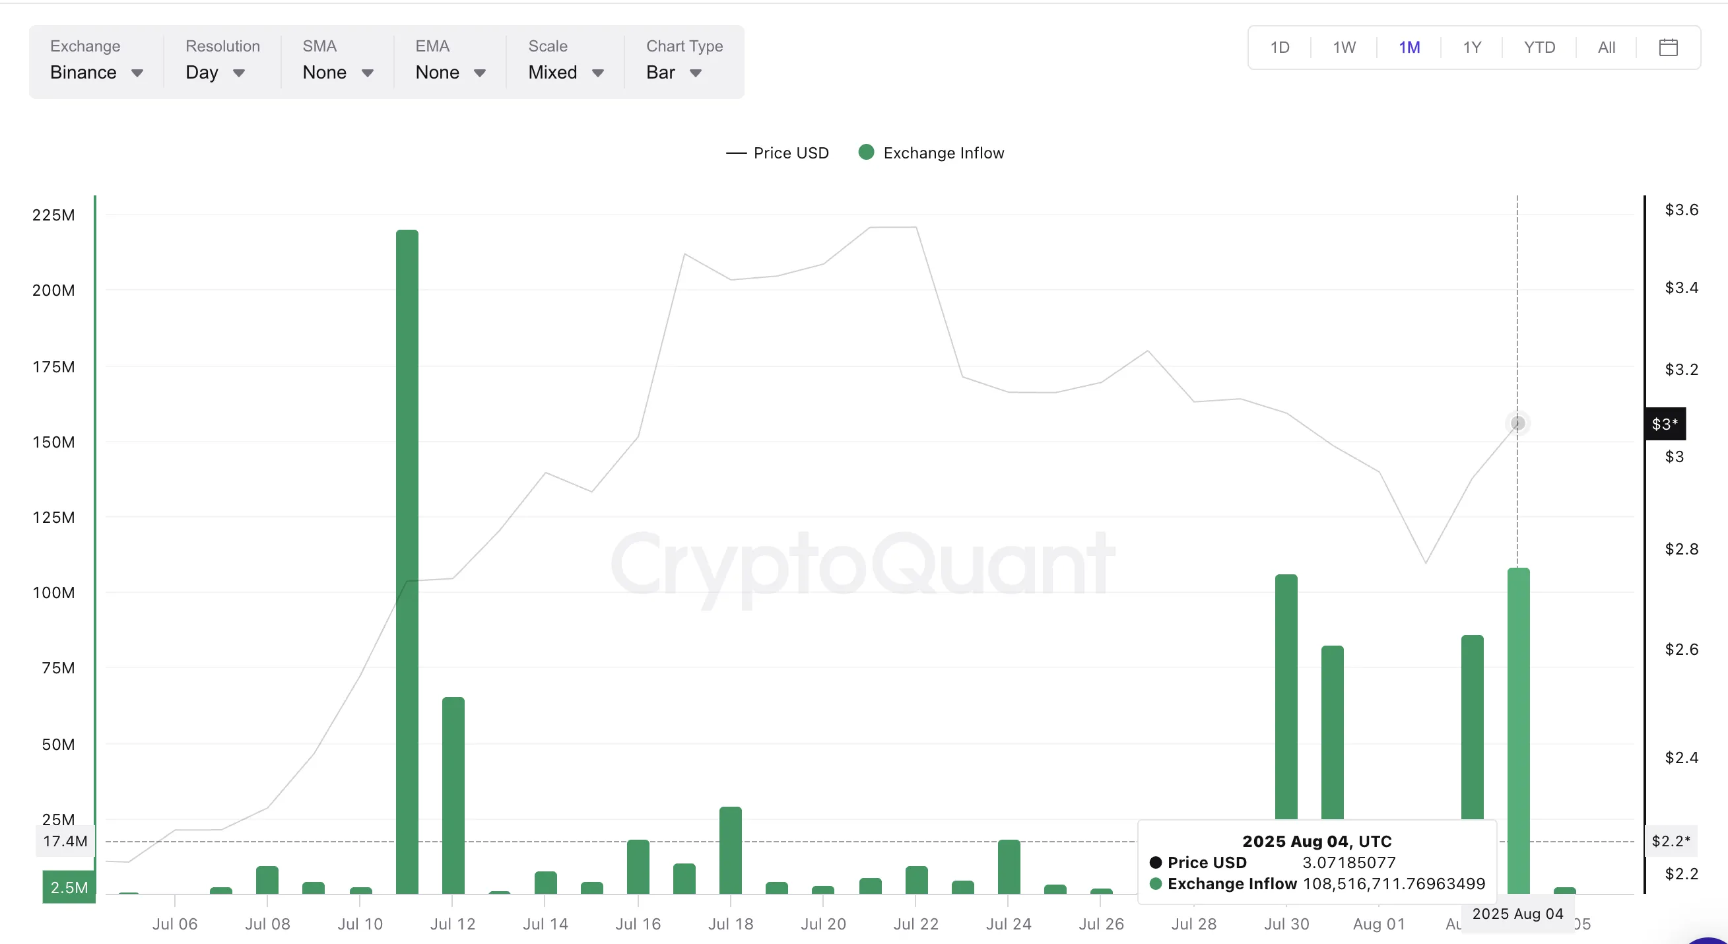Image resolution: width=1728 pixels, height=944 pixels.
Task: Open the calendar date picker icon
Action: pos(1668,47)
